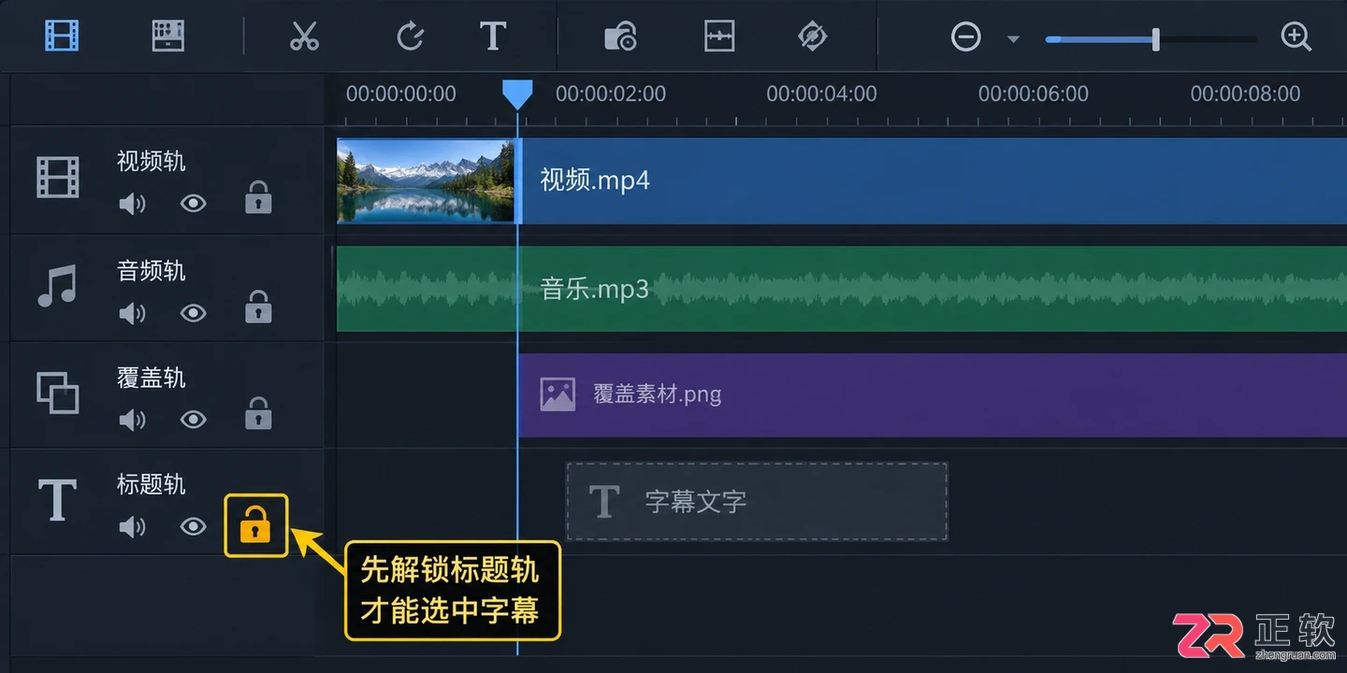Image resolution: width=1347 pixels, height=673 pixels.
Task: Click the timeline zoom slider handle
Action: [1156, 39]
